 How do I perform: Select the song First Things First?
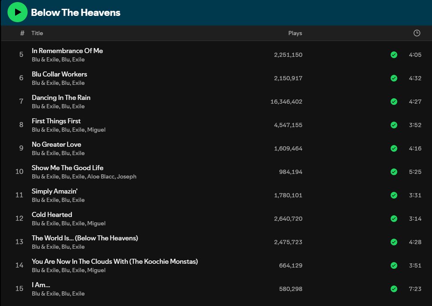pos(56,121)
